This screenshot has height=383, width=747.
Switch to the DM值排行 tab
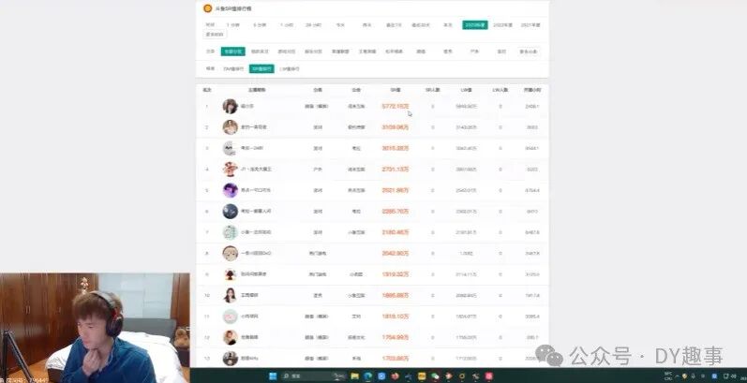click(233, 68)
